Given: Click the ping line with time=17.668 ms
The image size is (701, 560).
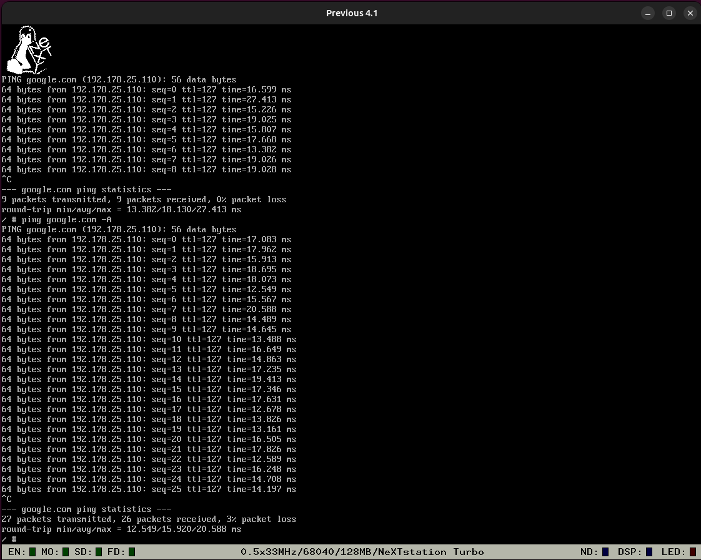Looking at the screenshot, I should (146, 140).
